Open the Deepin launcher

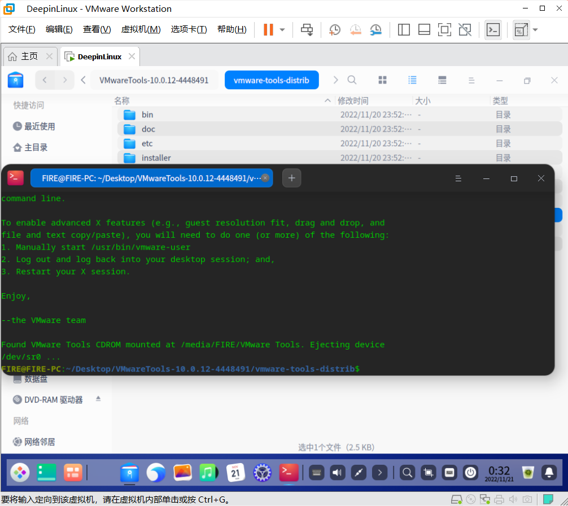click(x=20, y=473)
